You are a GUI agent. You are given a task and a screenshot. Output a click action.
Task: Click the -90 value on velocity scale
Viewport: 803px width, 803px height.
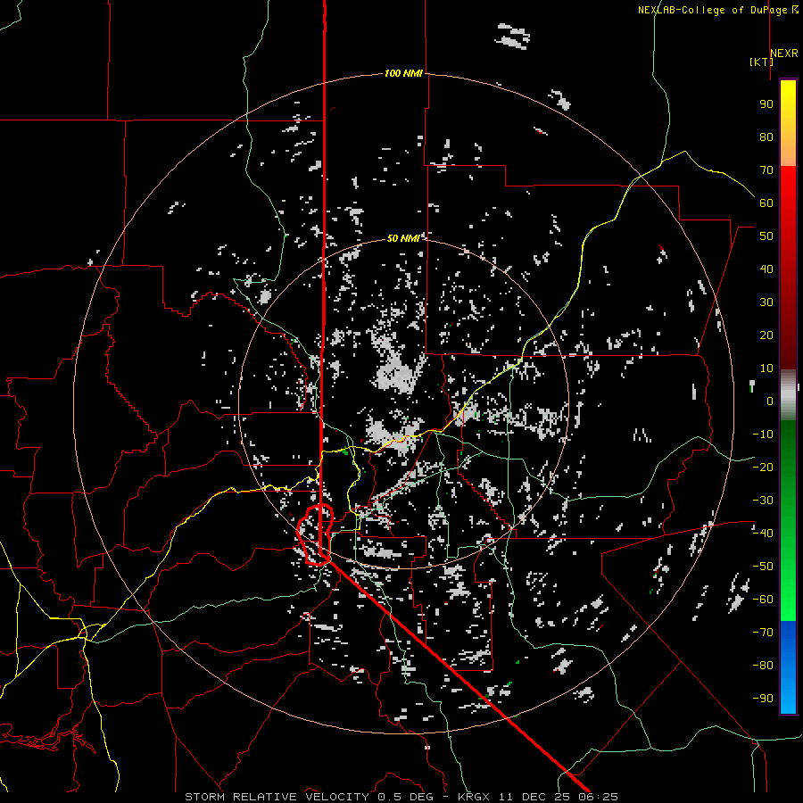pos(763,699)
